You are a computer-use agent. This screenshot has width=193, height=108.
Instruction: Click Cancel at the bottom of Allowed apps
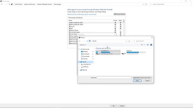coord(122,106)
